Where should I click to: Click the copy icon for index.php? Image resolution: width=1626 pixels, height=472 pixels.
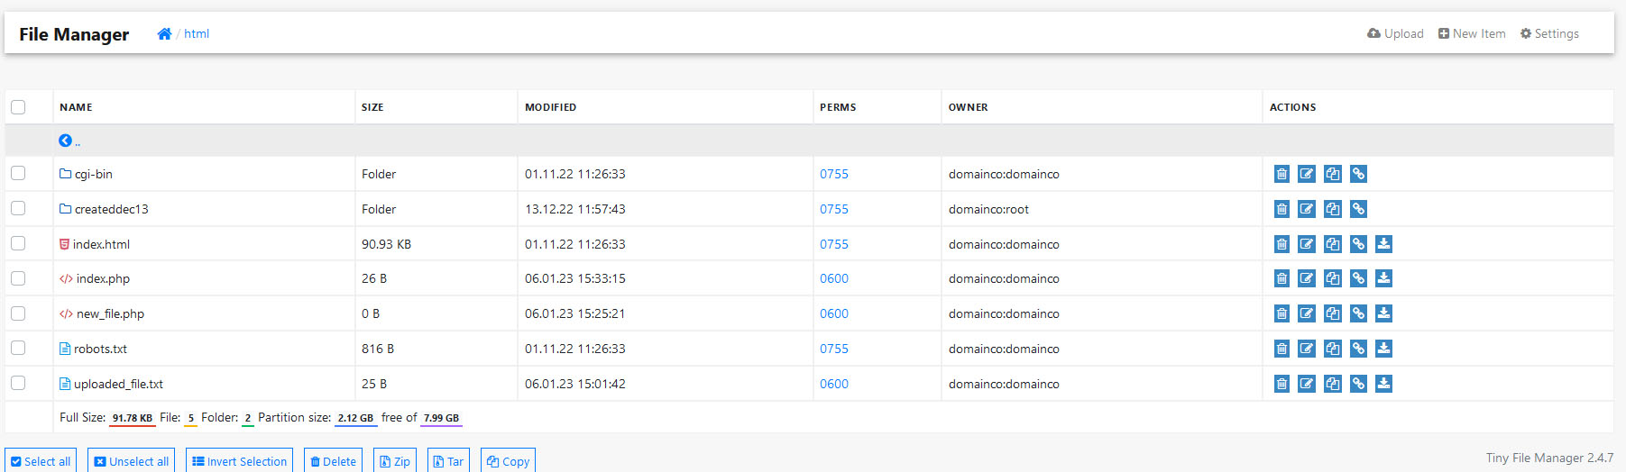pyautogui.click(x=1333, y=278)
